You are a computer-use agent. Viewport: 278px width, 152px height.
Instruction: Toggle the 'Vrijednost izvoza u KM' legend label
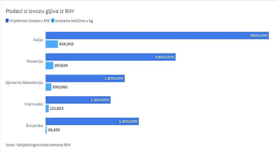point(29,21)
